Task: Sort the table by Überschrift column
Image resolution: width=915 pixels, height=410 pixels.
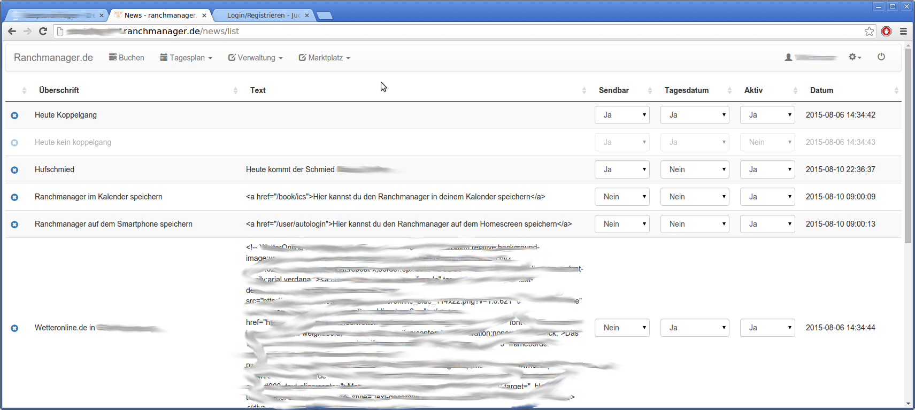Action: tap(59, 90)
